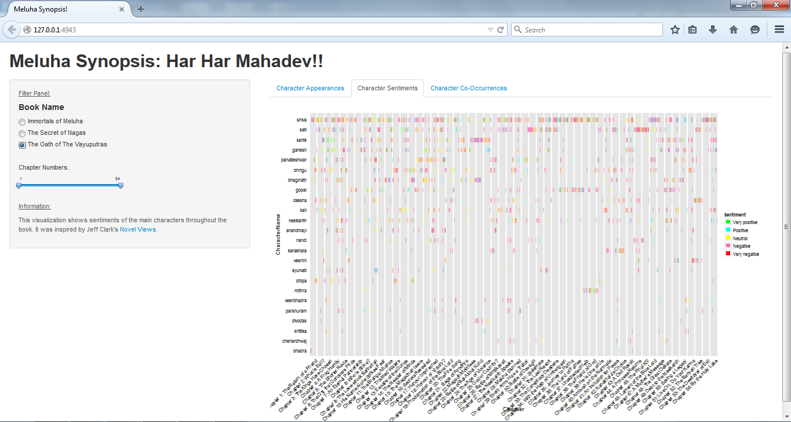Select the Immortals of Meluha radio button
The height and width of the screenshot is (422, 791).
21,122
